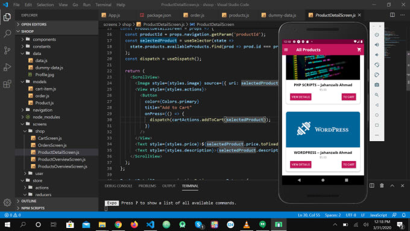The image size is (410, 231).
Task: Change the JavaScript language mode in status bar
Action: [x=379, y=215]
